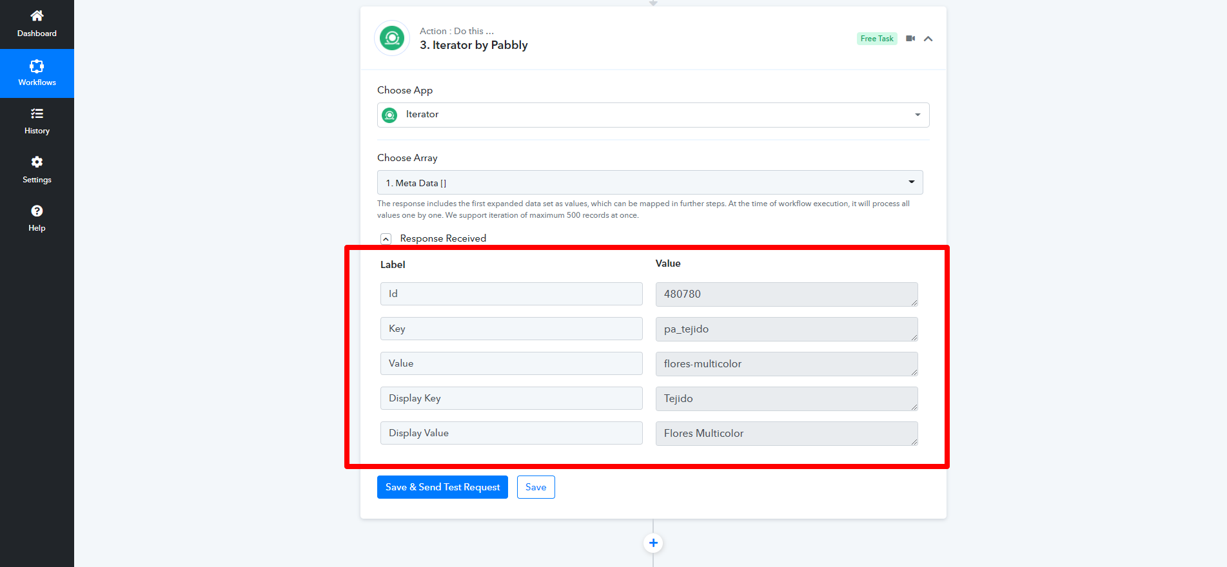Open the Choose Array dropdown
Viewport: 1227px width, 567px height.
[x=650, y=182]
